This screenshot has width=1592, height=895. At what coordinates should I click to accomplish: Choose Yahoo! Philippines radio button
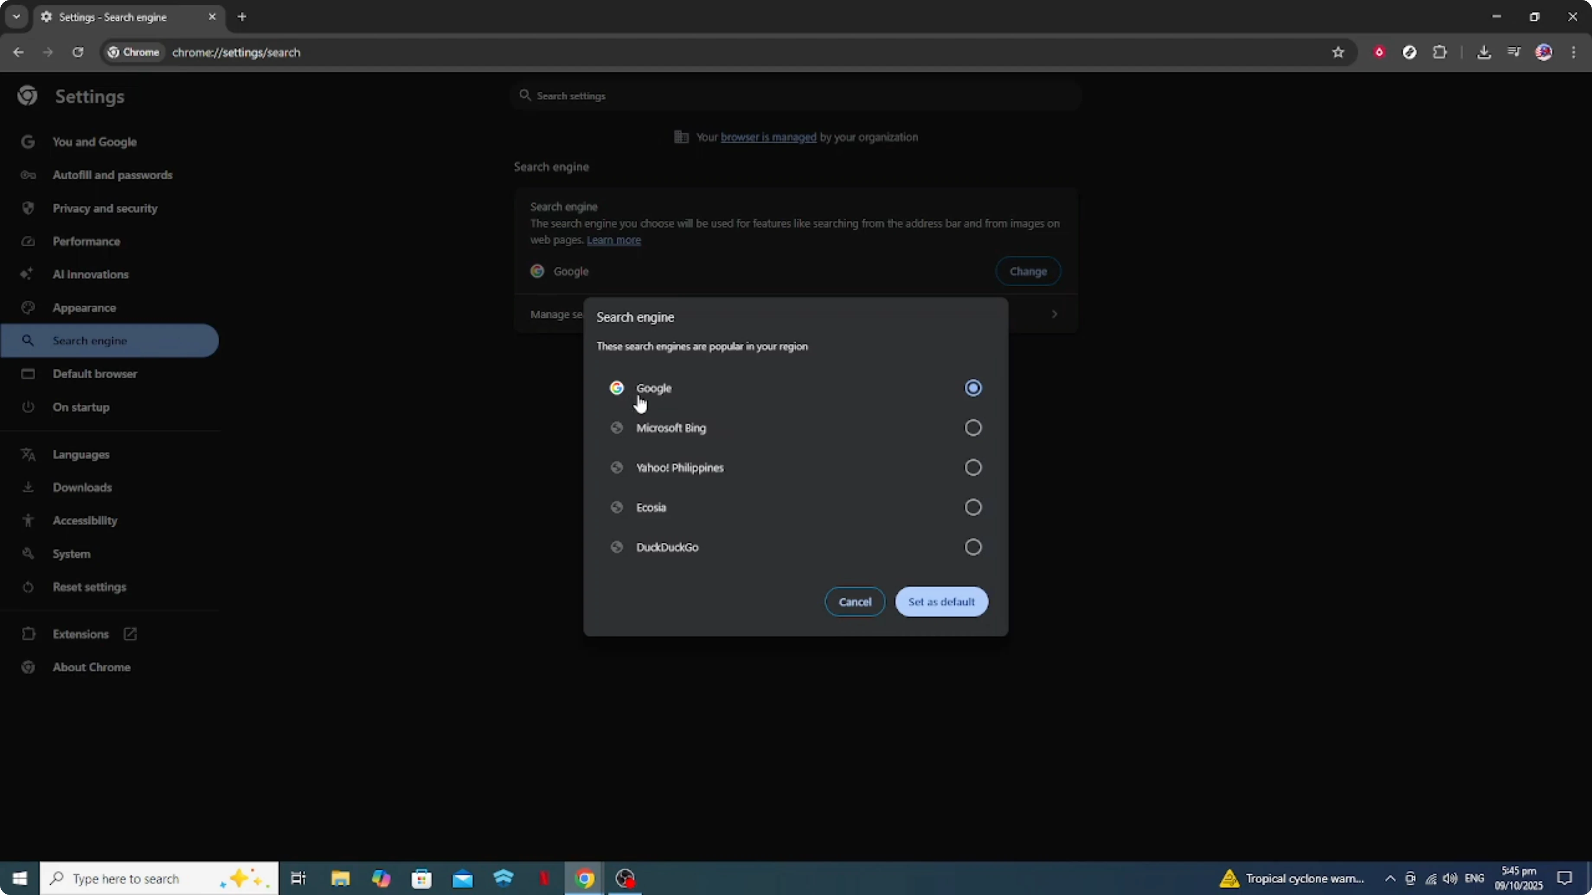pos(973,467)
